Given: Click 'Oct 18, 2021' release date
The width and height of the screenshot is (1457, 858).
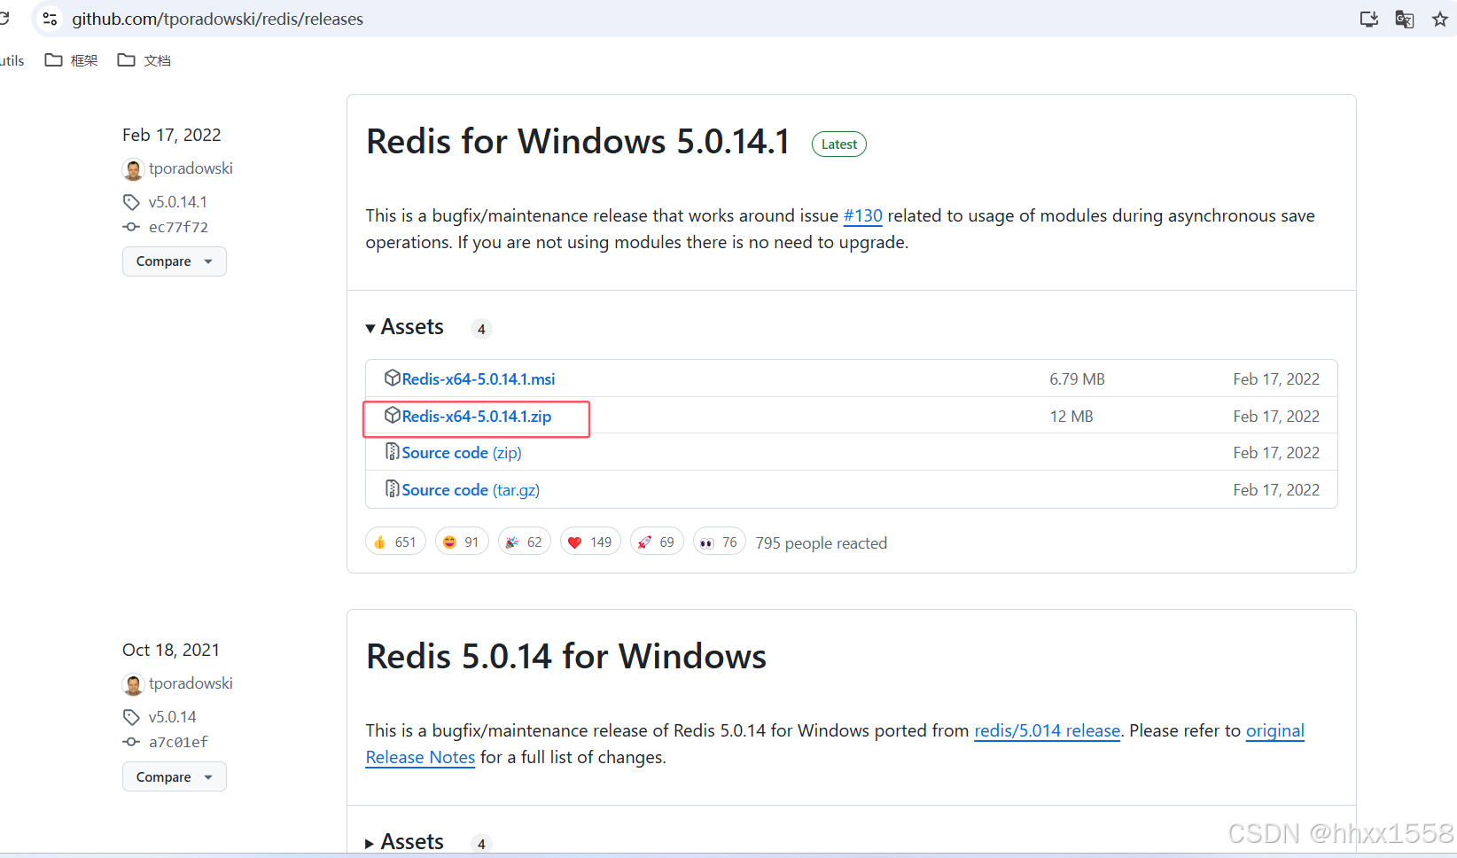Looking at the screenshot, I should tap(171, 650).
